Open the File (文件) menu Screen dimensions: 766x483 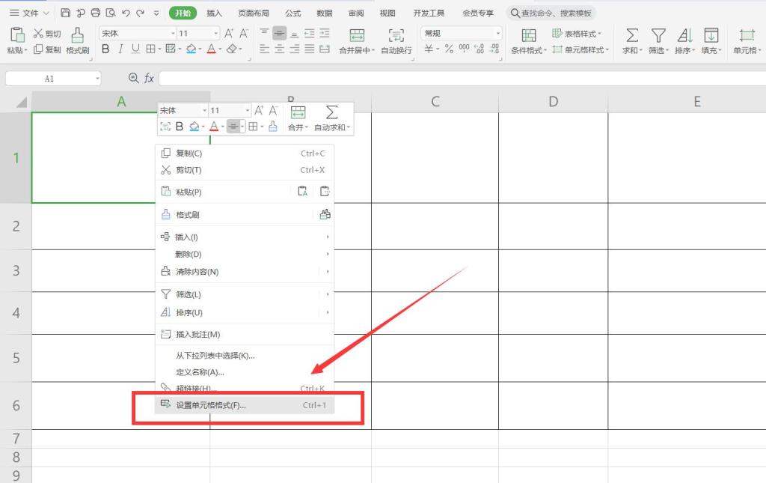[29, 13]
